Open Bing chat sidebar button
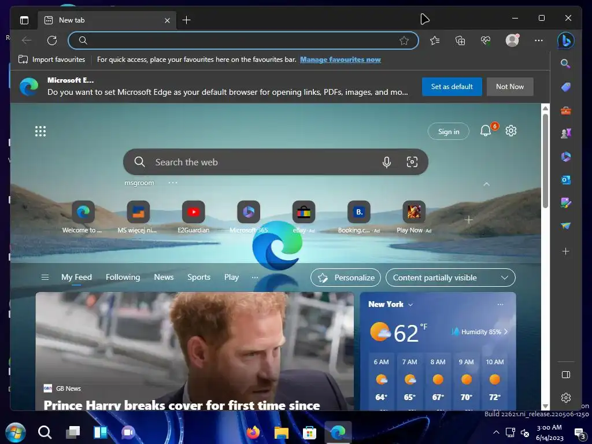The width and height of the screenshot is (592, 444). click(x=565, y=40)
